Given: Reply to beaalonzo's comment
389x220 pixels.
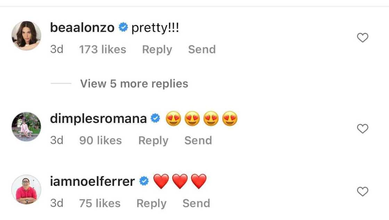Looking at the screenshot, I should click(x=157, y=50).
